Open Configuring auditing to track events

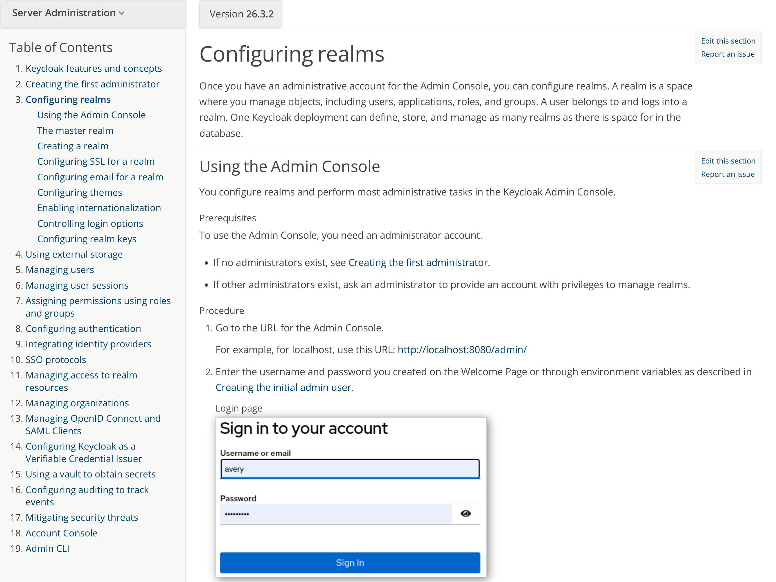click(87, 496)
